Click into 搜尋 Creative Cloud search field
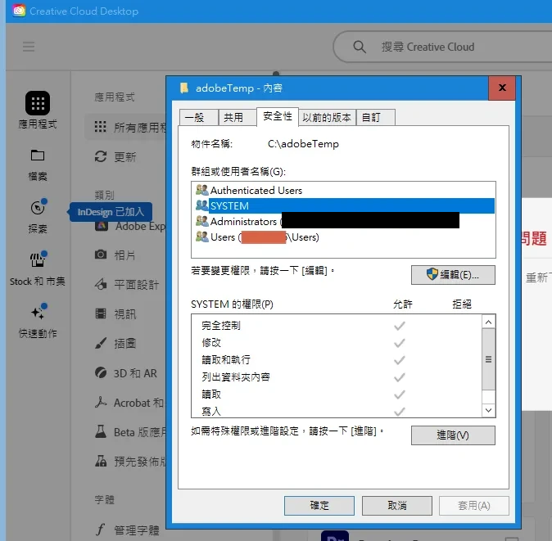552x541 pixels. pos(444,47)
